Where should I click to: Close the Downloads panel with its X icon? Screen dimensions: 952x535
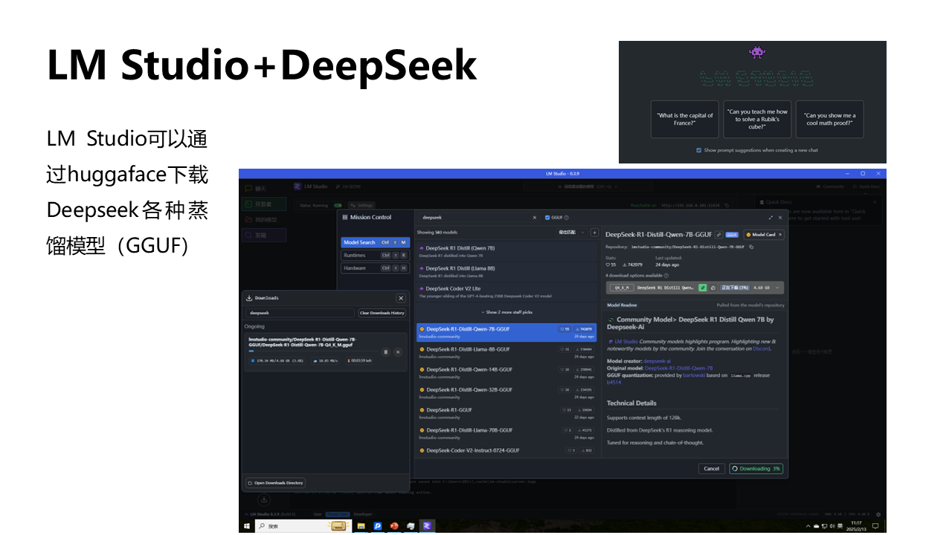coord(401,298)
